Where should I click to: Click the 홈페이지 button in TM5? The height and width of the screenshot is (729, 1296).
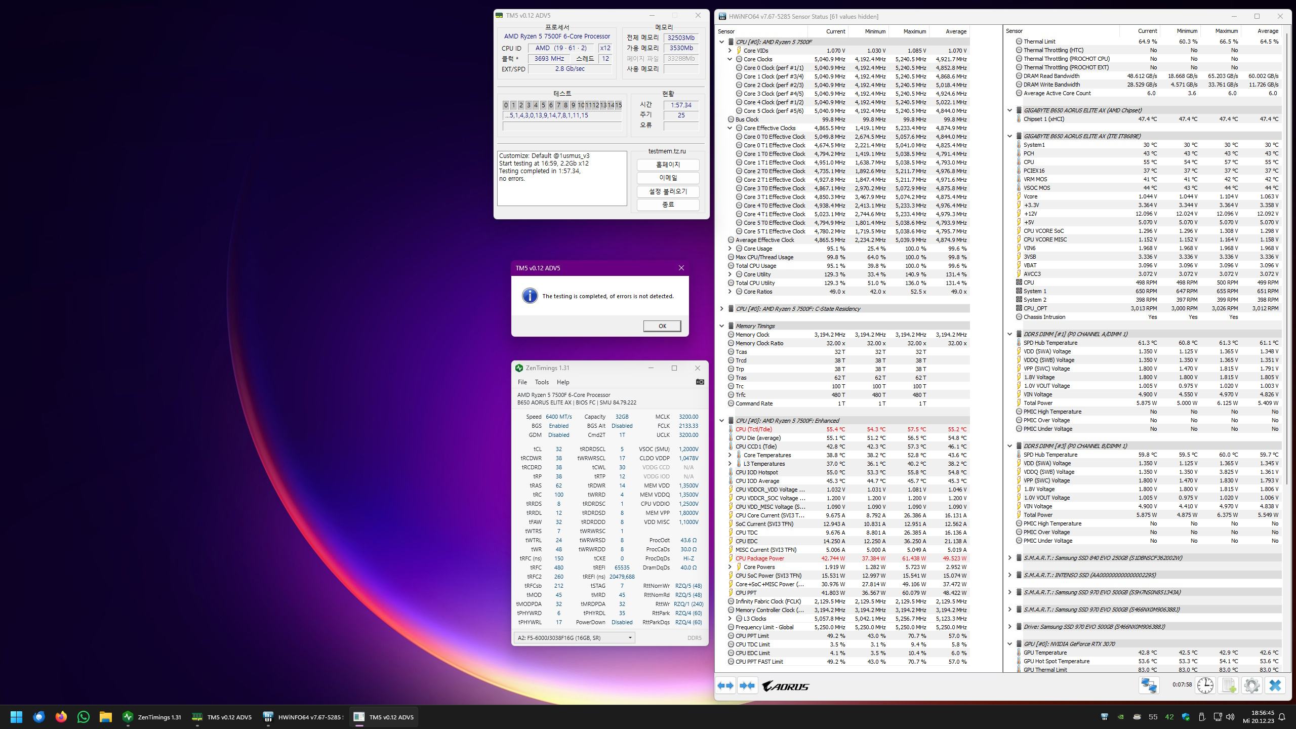click(668, 165)
